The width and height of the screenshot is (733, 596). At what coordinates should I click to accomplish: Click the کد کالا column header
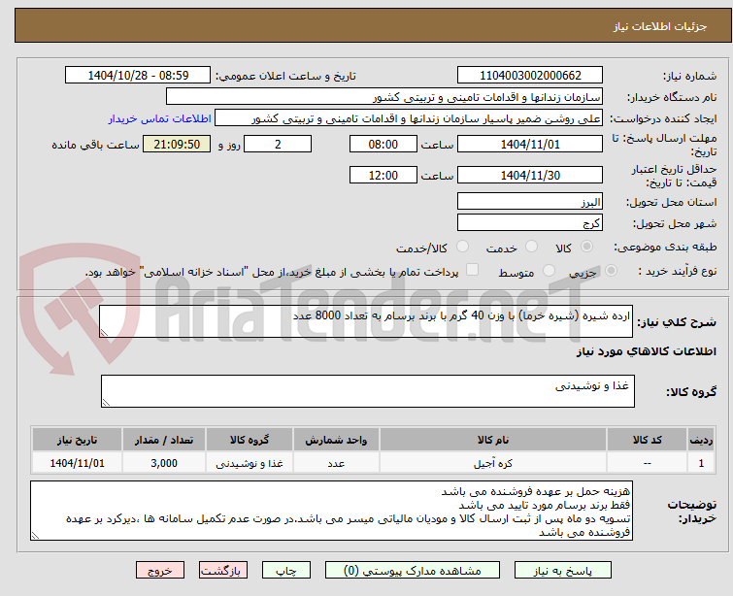pyautogui.click(x=648, y=440)
